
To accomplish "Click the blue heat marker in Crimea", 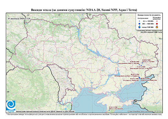I will click(109, 110).
